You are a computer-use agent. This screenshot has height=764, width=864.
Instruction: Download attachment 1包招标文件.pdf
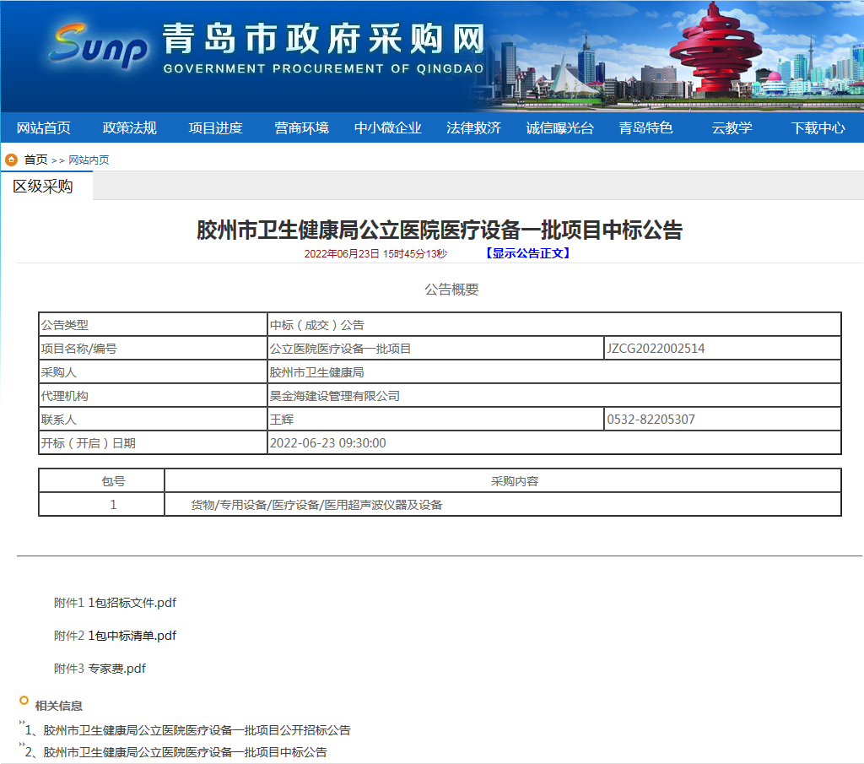pyautogui.click(x=132, y=603)
